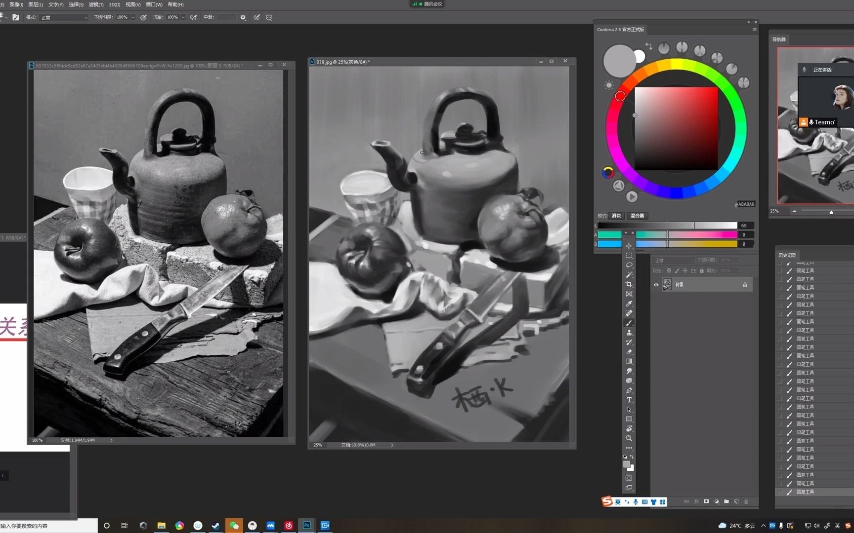Expand the opacity 100% dropdown arrow
The width and height of the screenshot is (854, 533).
pos(133,17)
